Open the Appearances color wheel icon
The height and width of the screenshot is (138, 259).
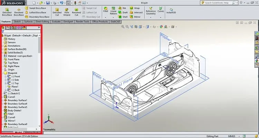pyautogui.click(x=257, y=61)
